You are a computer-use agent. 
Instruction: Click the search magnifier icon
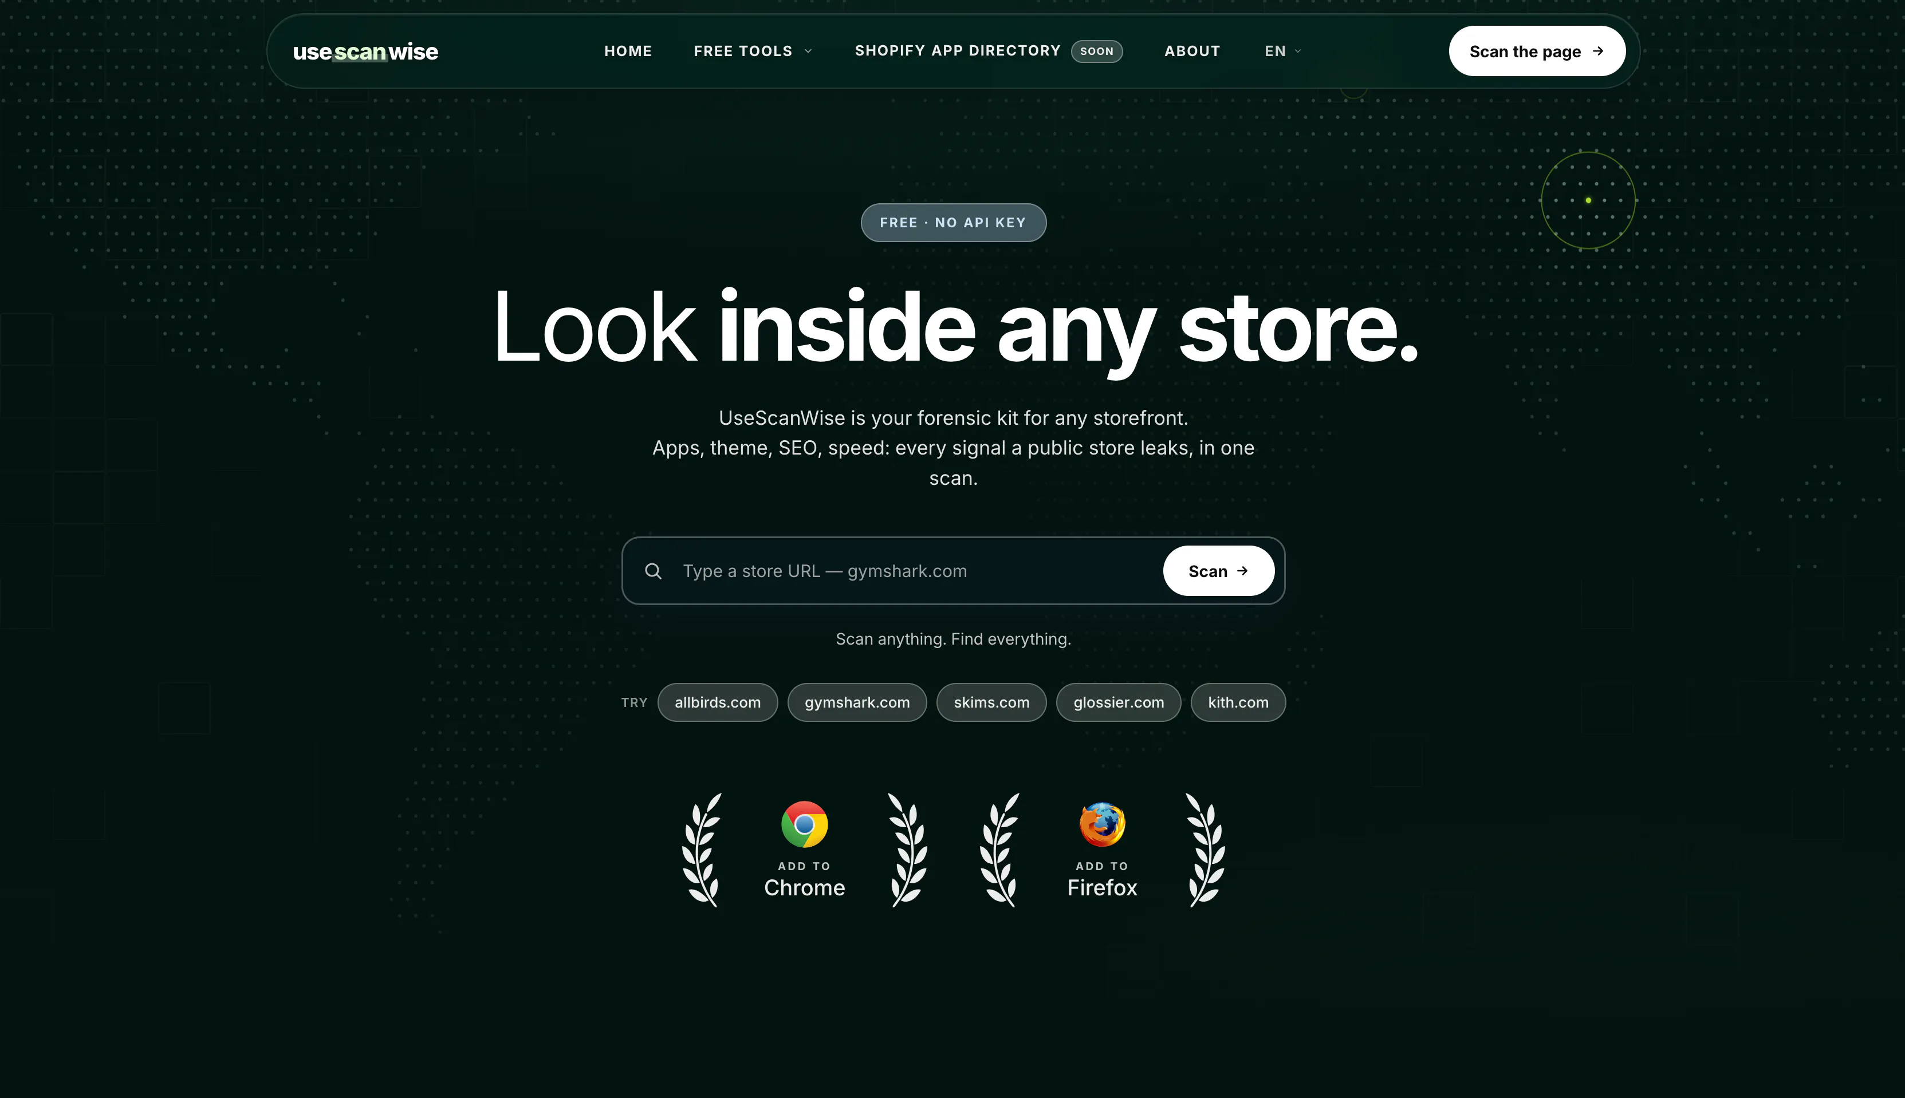click(x=654, y=571)
